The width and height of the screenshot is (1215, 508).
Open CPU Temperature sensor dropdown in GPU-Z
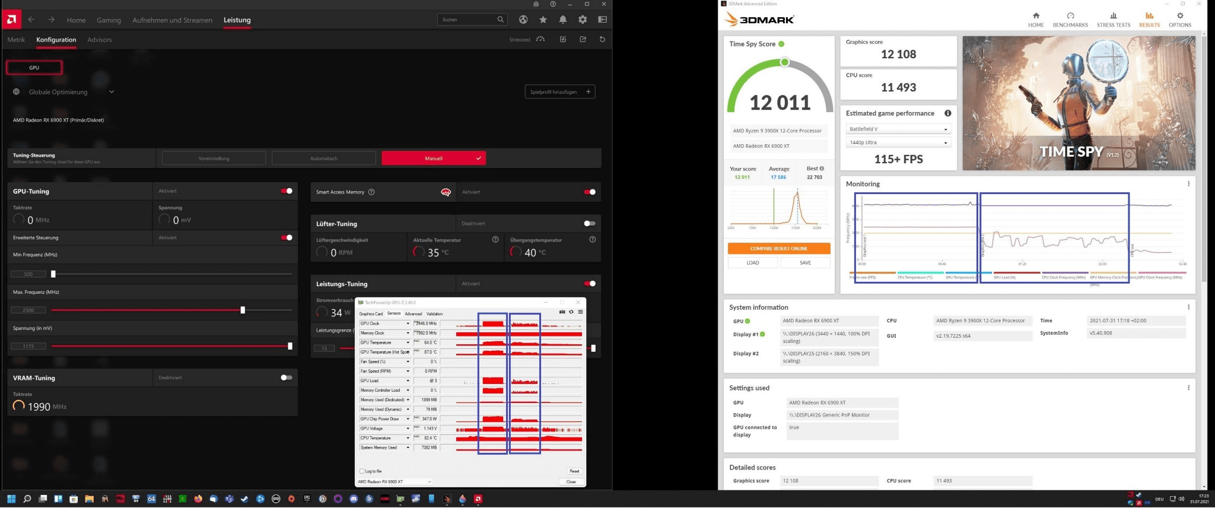click(408, 438)
